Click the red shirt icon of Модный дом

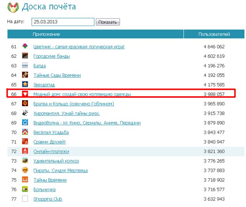tap(25, 94)
